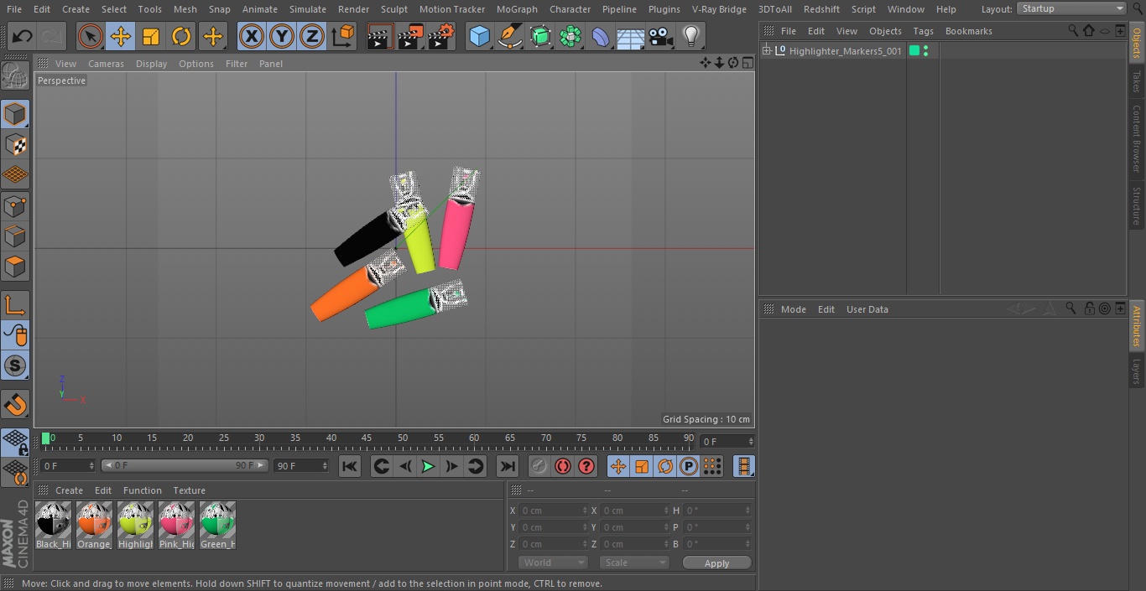Viewport: 1146px width, 591px height.
Task: Play the animation forward
Action: (428, 466)
